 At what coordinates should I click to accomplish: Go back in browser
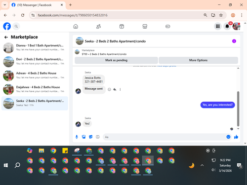[x=5, y=15]
